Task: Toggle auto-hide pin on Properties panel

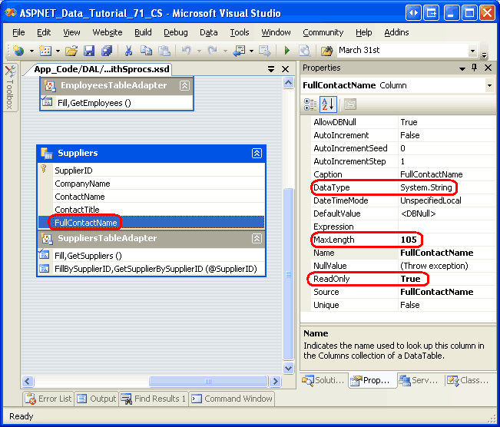Action: [475, 68]
